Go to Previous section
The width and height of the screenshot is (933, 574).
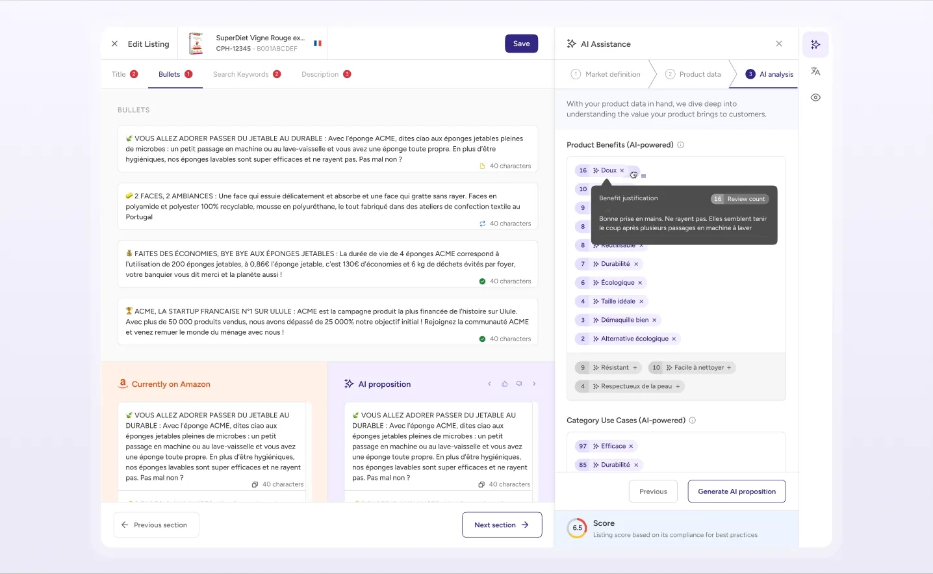(x=157, y=525)
